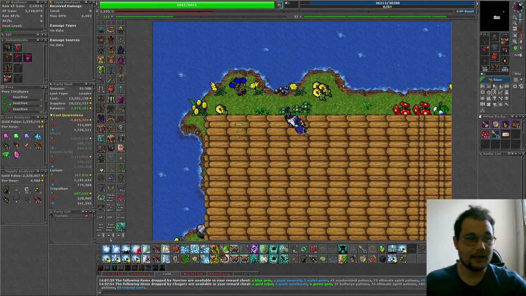The width and height of the screenshot is (526, 296).
Task: Click the red skull potion icon in action bar
Action: pos(313,249)
